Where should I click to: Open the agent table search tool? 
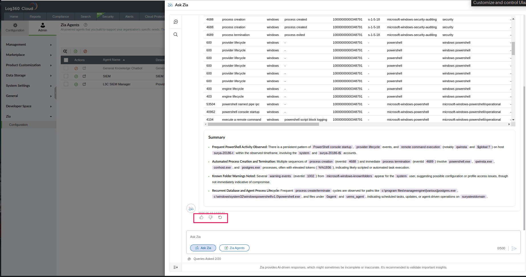click(65, 51)
